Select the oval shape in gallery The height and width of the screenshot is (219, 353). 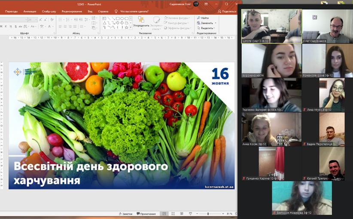click(122, 19)
